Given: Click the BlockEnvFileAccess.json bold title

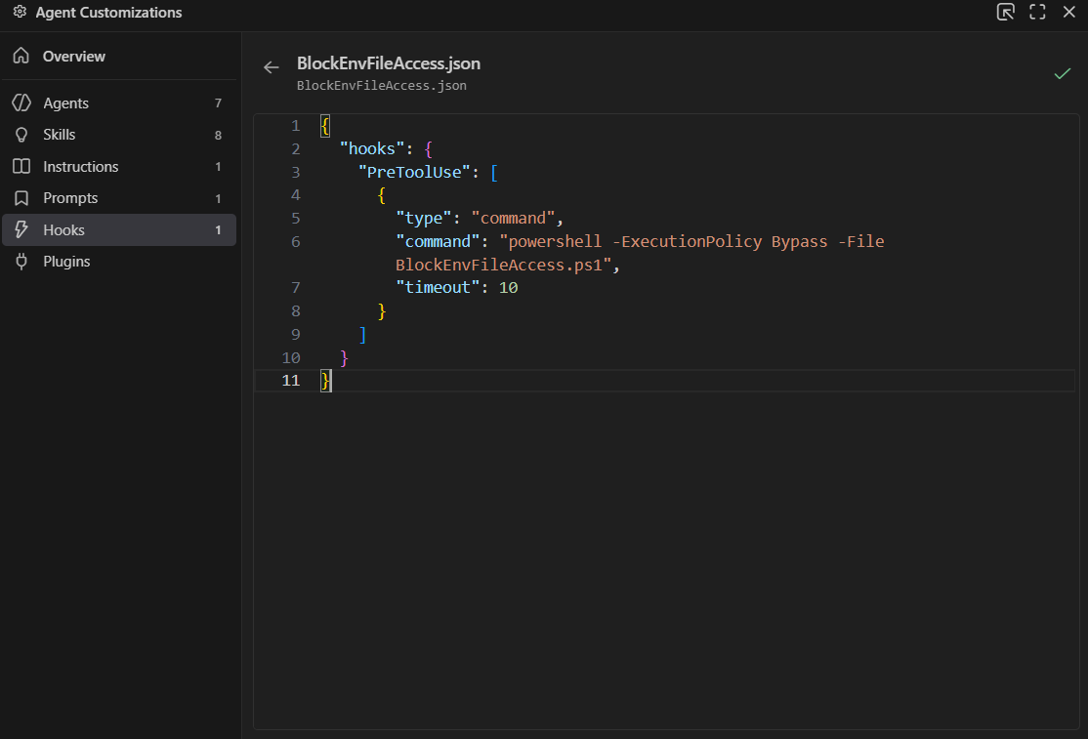Looking at the screenshot, I should (x=389, y=63).
